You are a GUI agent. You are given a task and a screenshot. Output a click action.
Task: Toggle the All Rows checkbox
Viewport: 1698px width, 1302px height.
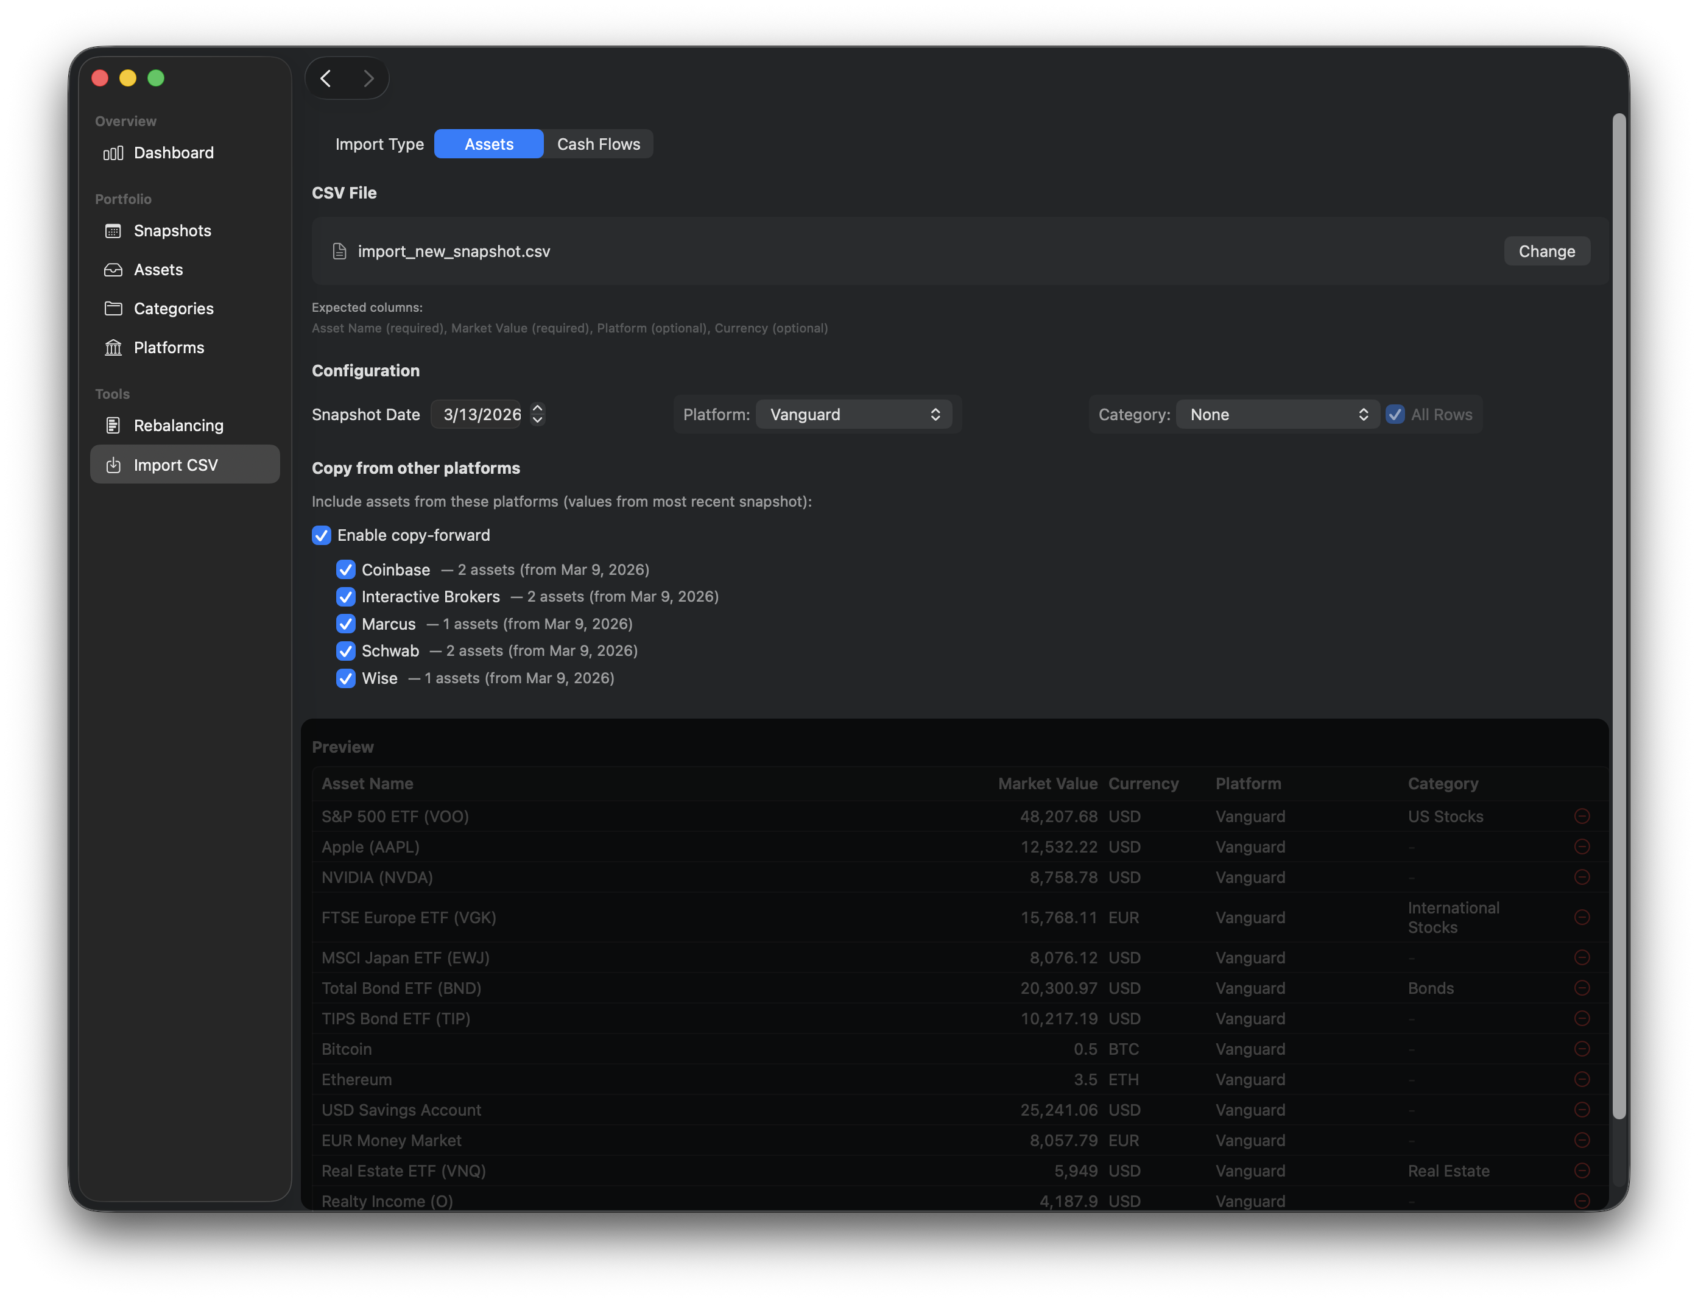(1397, 415)
